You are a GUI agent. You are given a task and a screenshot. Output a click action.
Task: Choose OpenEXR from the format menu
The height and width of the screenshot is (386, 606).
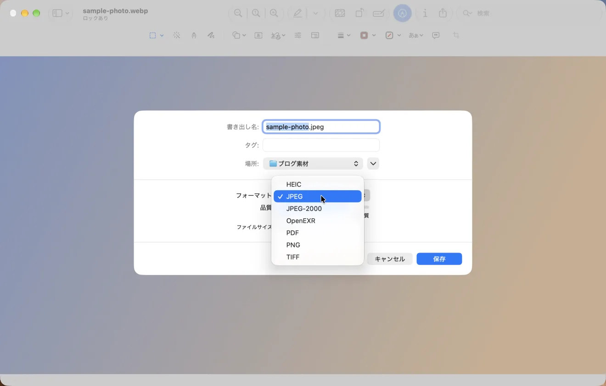click(318, 221)
